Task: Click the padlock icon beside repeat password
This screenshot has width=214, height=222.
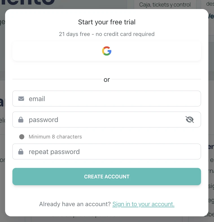Action: tap(21, 152)
